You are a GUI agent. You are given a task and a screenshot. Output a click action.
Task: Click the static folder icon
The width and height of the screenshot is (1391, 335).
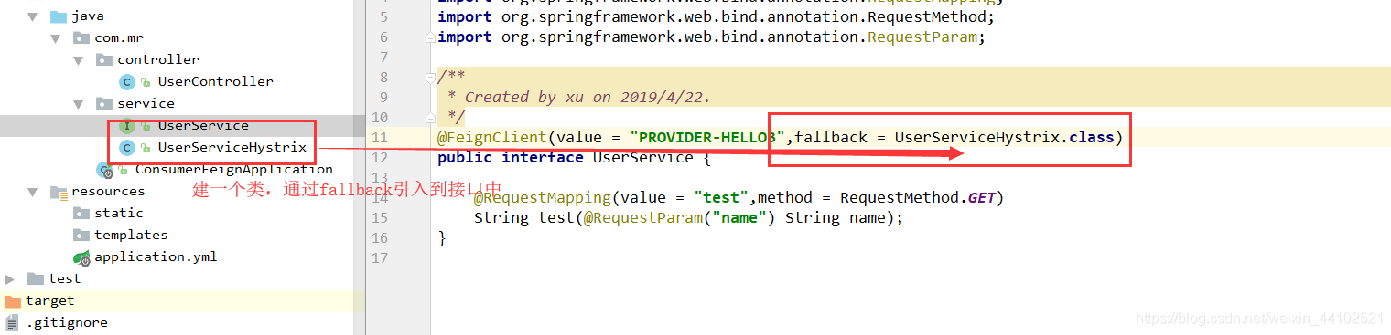pos(81,213)
